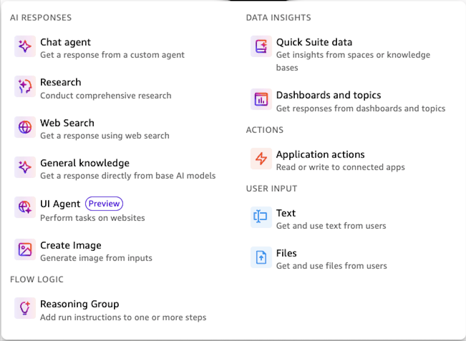The image size is (466, 341).
Task: Choose Files user input option
Action: (286, 253)
